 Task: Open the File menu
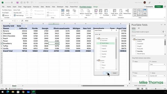(3, 7)
